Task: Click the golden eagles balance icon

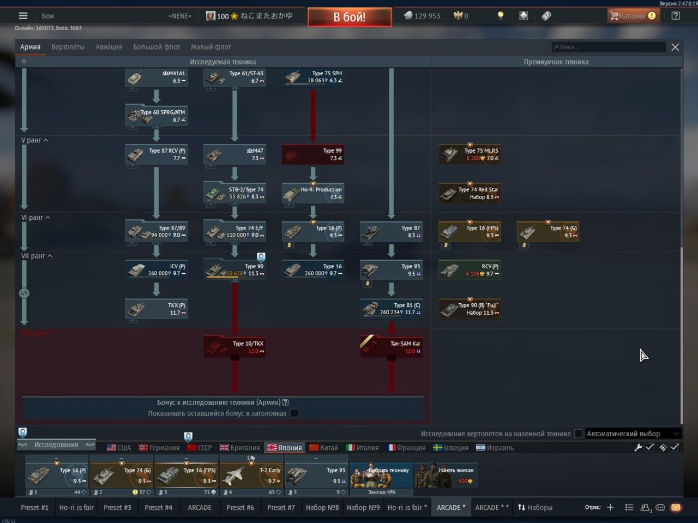Action: pos(458,16)
